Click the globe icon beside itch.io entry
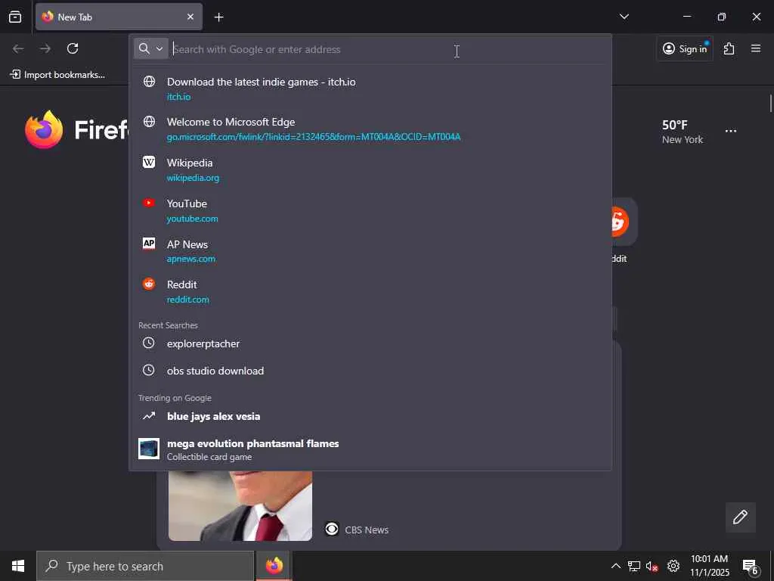This screenshot has height=581, width=774. 149,81
